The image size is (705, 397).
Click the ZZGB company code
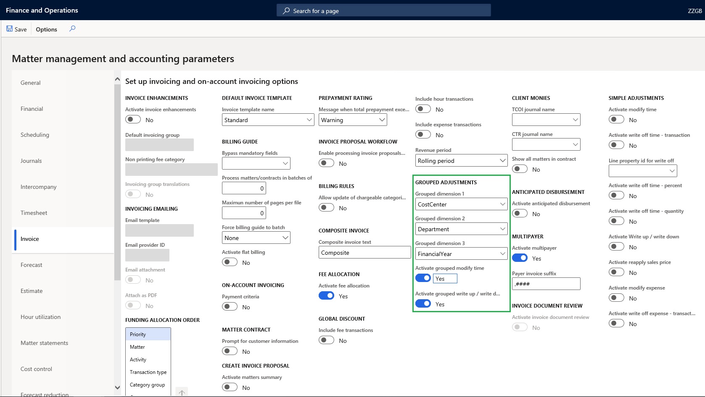695,11
